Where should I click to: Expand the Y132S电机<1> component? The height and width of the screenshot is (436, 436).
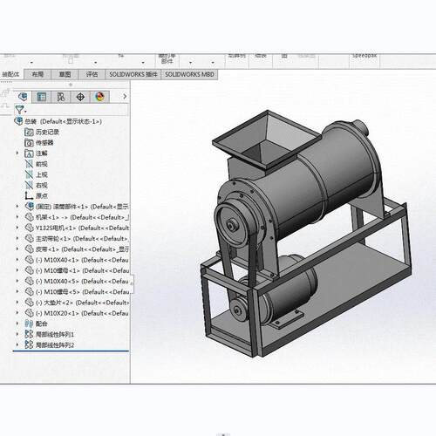pos(17,228)
